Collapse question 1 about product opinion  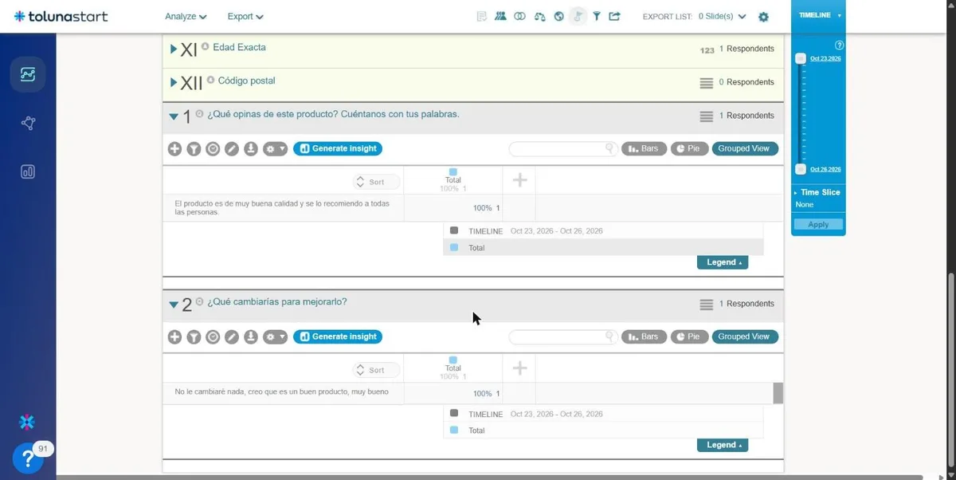click(x=174, y=116)
